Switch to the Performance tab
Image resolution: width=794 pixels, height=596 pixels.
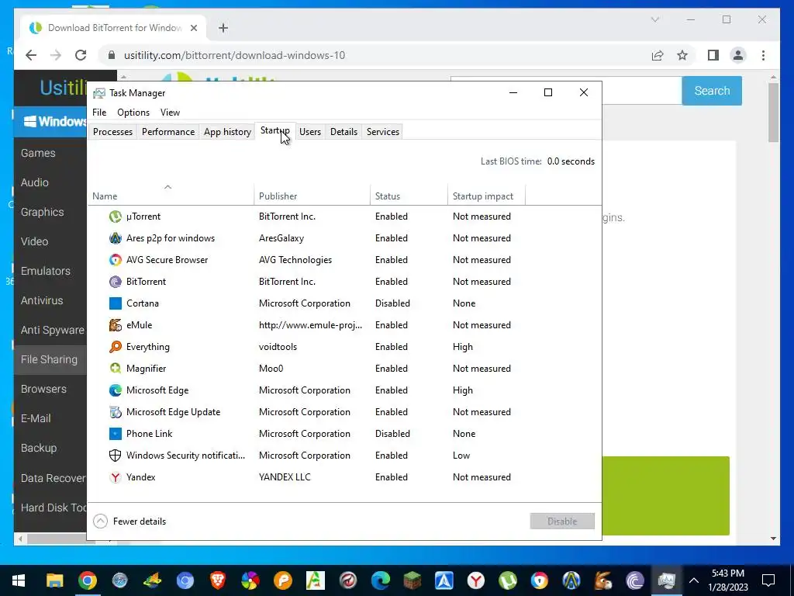point(168,132)
